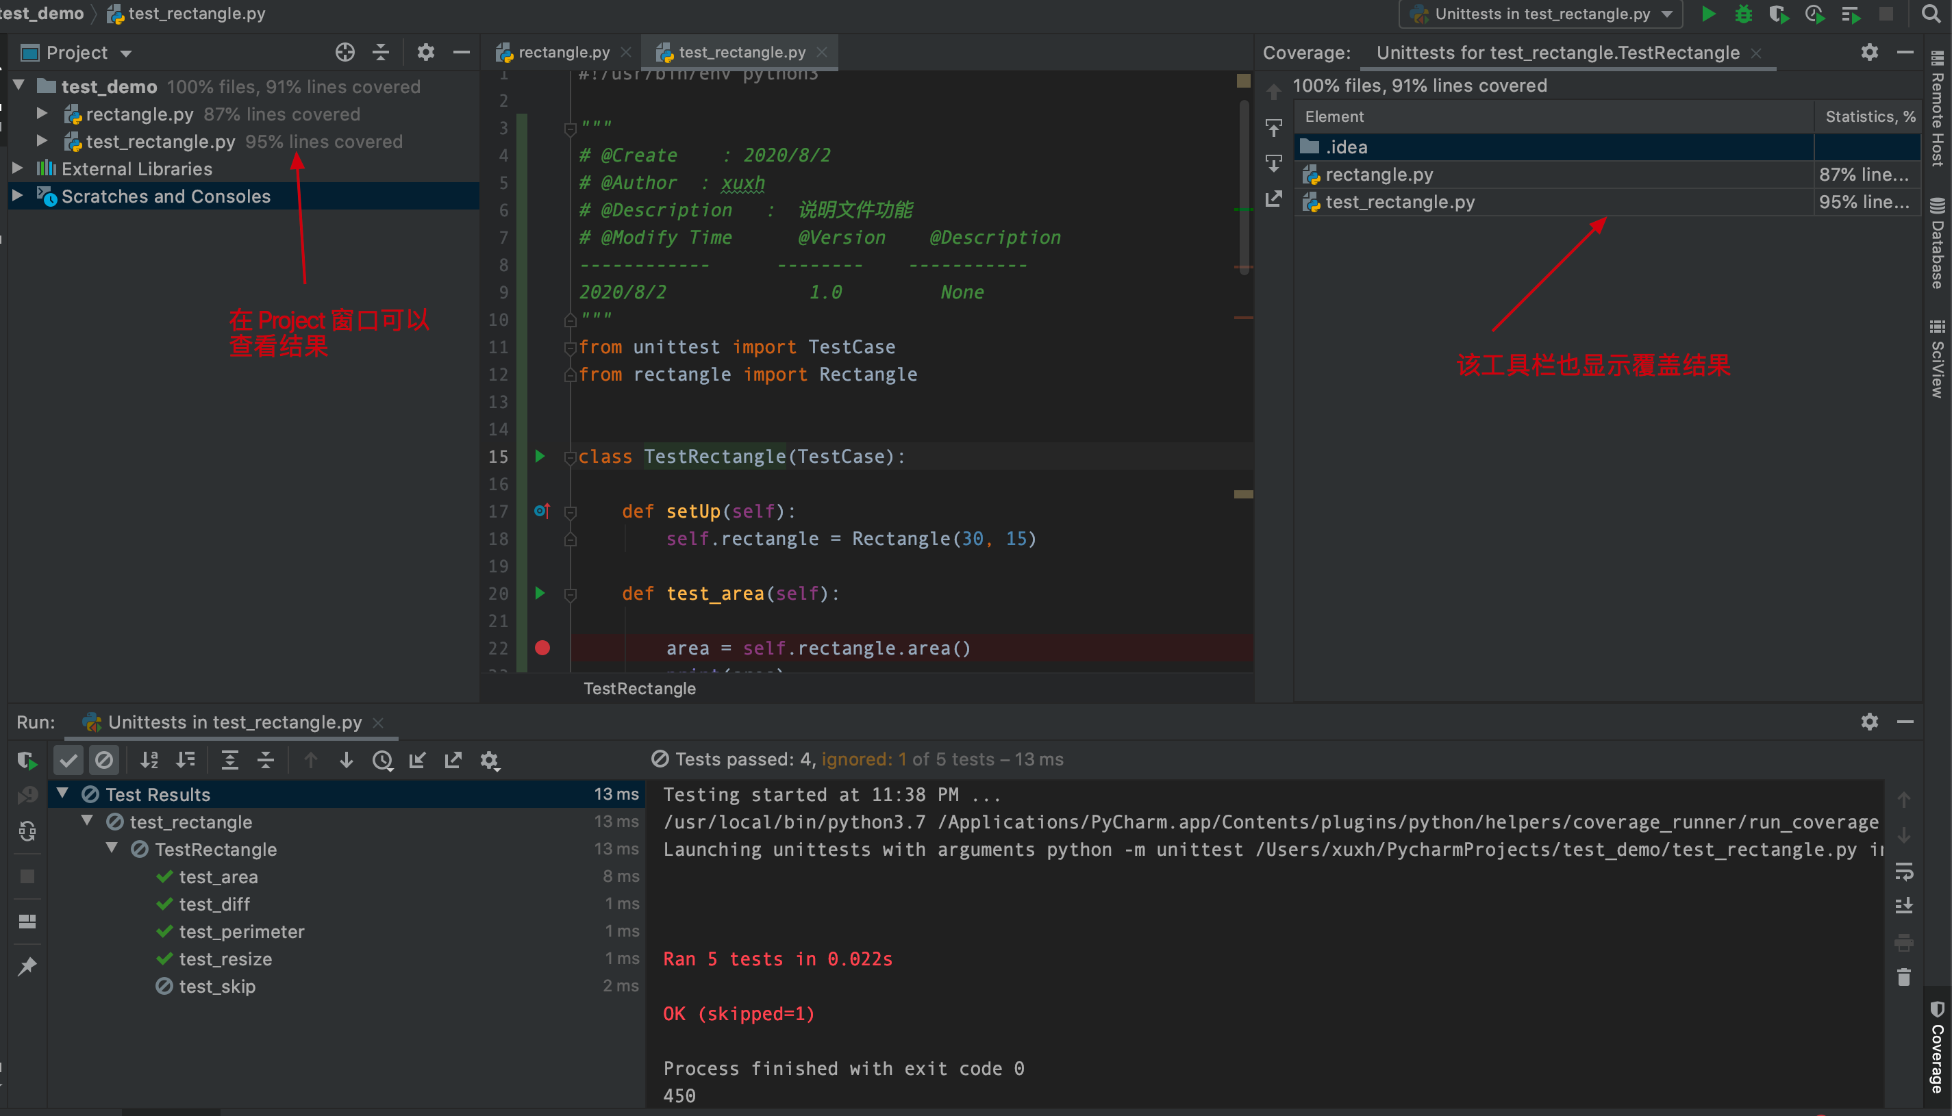Open Database side tab

(x=1938, y=244)
